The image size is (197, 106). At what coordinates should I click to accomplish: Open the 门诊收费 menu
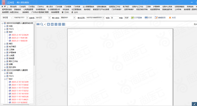click(59, 6)
